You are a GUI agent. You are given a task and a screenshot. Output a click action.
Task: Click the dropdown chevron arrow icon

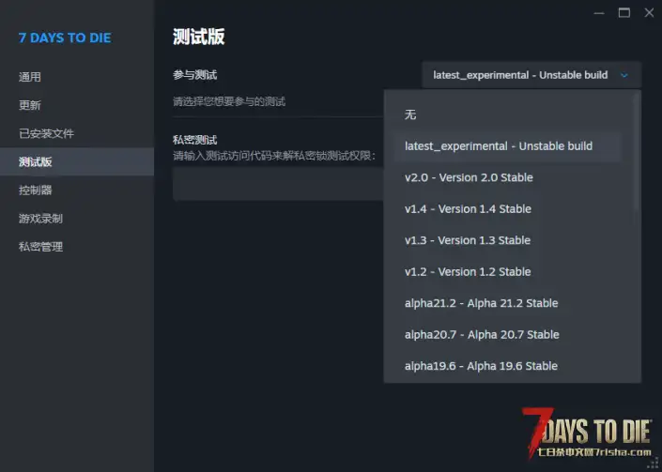[624, 75]
